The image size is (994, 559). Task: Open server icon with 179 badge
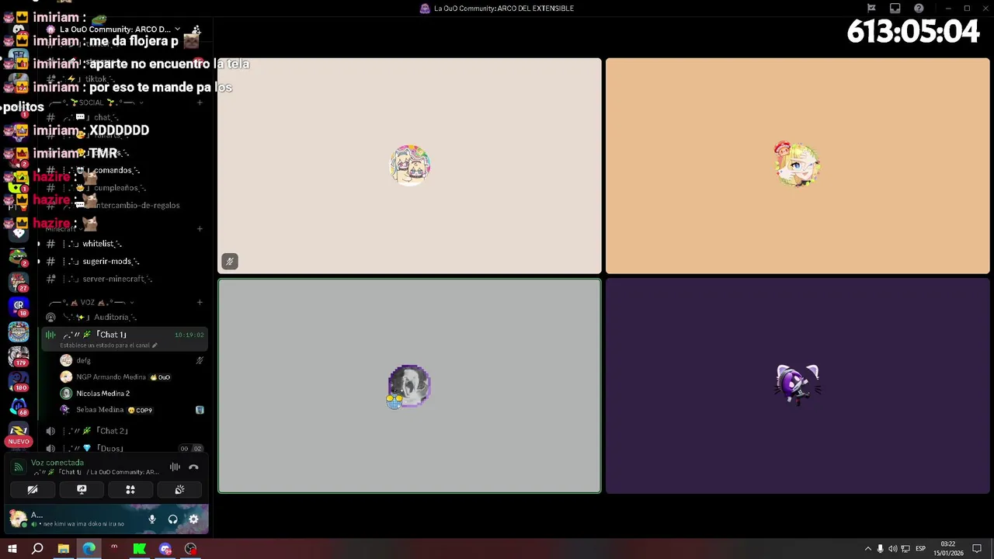(x=19, y=356)
